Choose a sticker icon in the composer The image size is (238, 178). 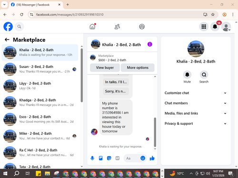109,158
